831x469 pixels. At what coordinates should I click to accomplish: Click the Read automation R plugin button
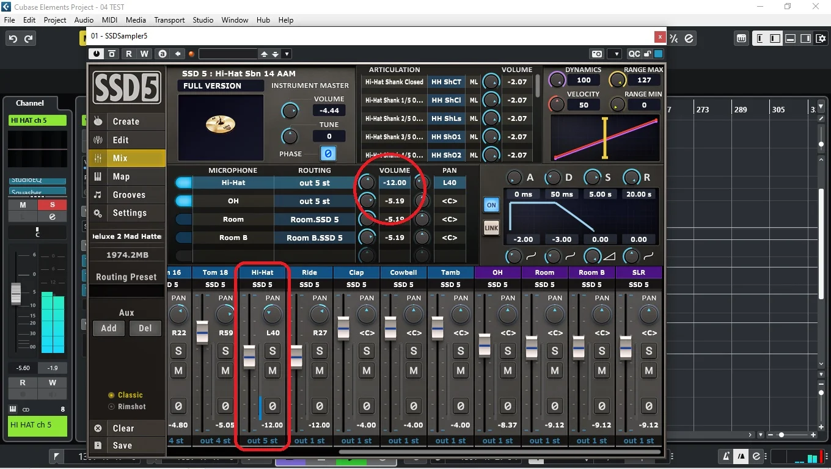point(129,54)
